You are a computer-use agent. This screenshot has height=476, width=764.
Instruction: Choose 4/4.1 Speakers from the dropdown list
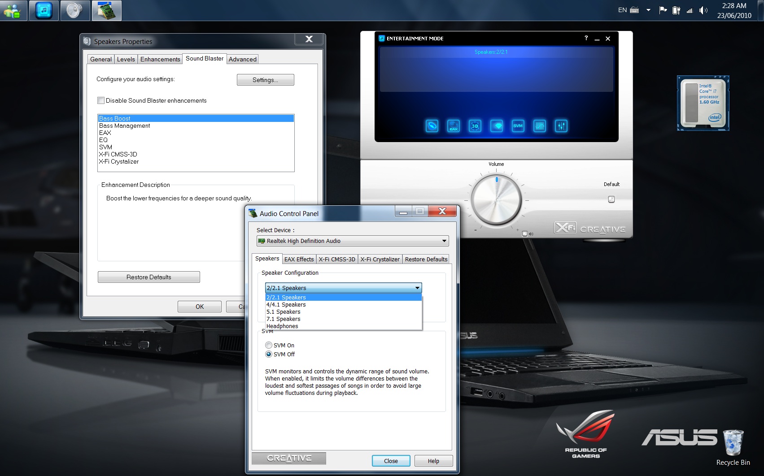344,304
